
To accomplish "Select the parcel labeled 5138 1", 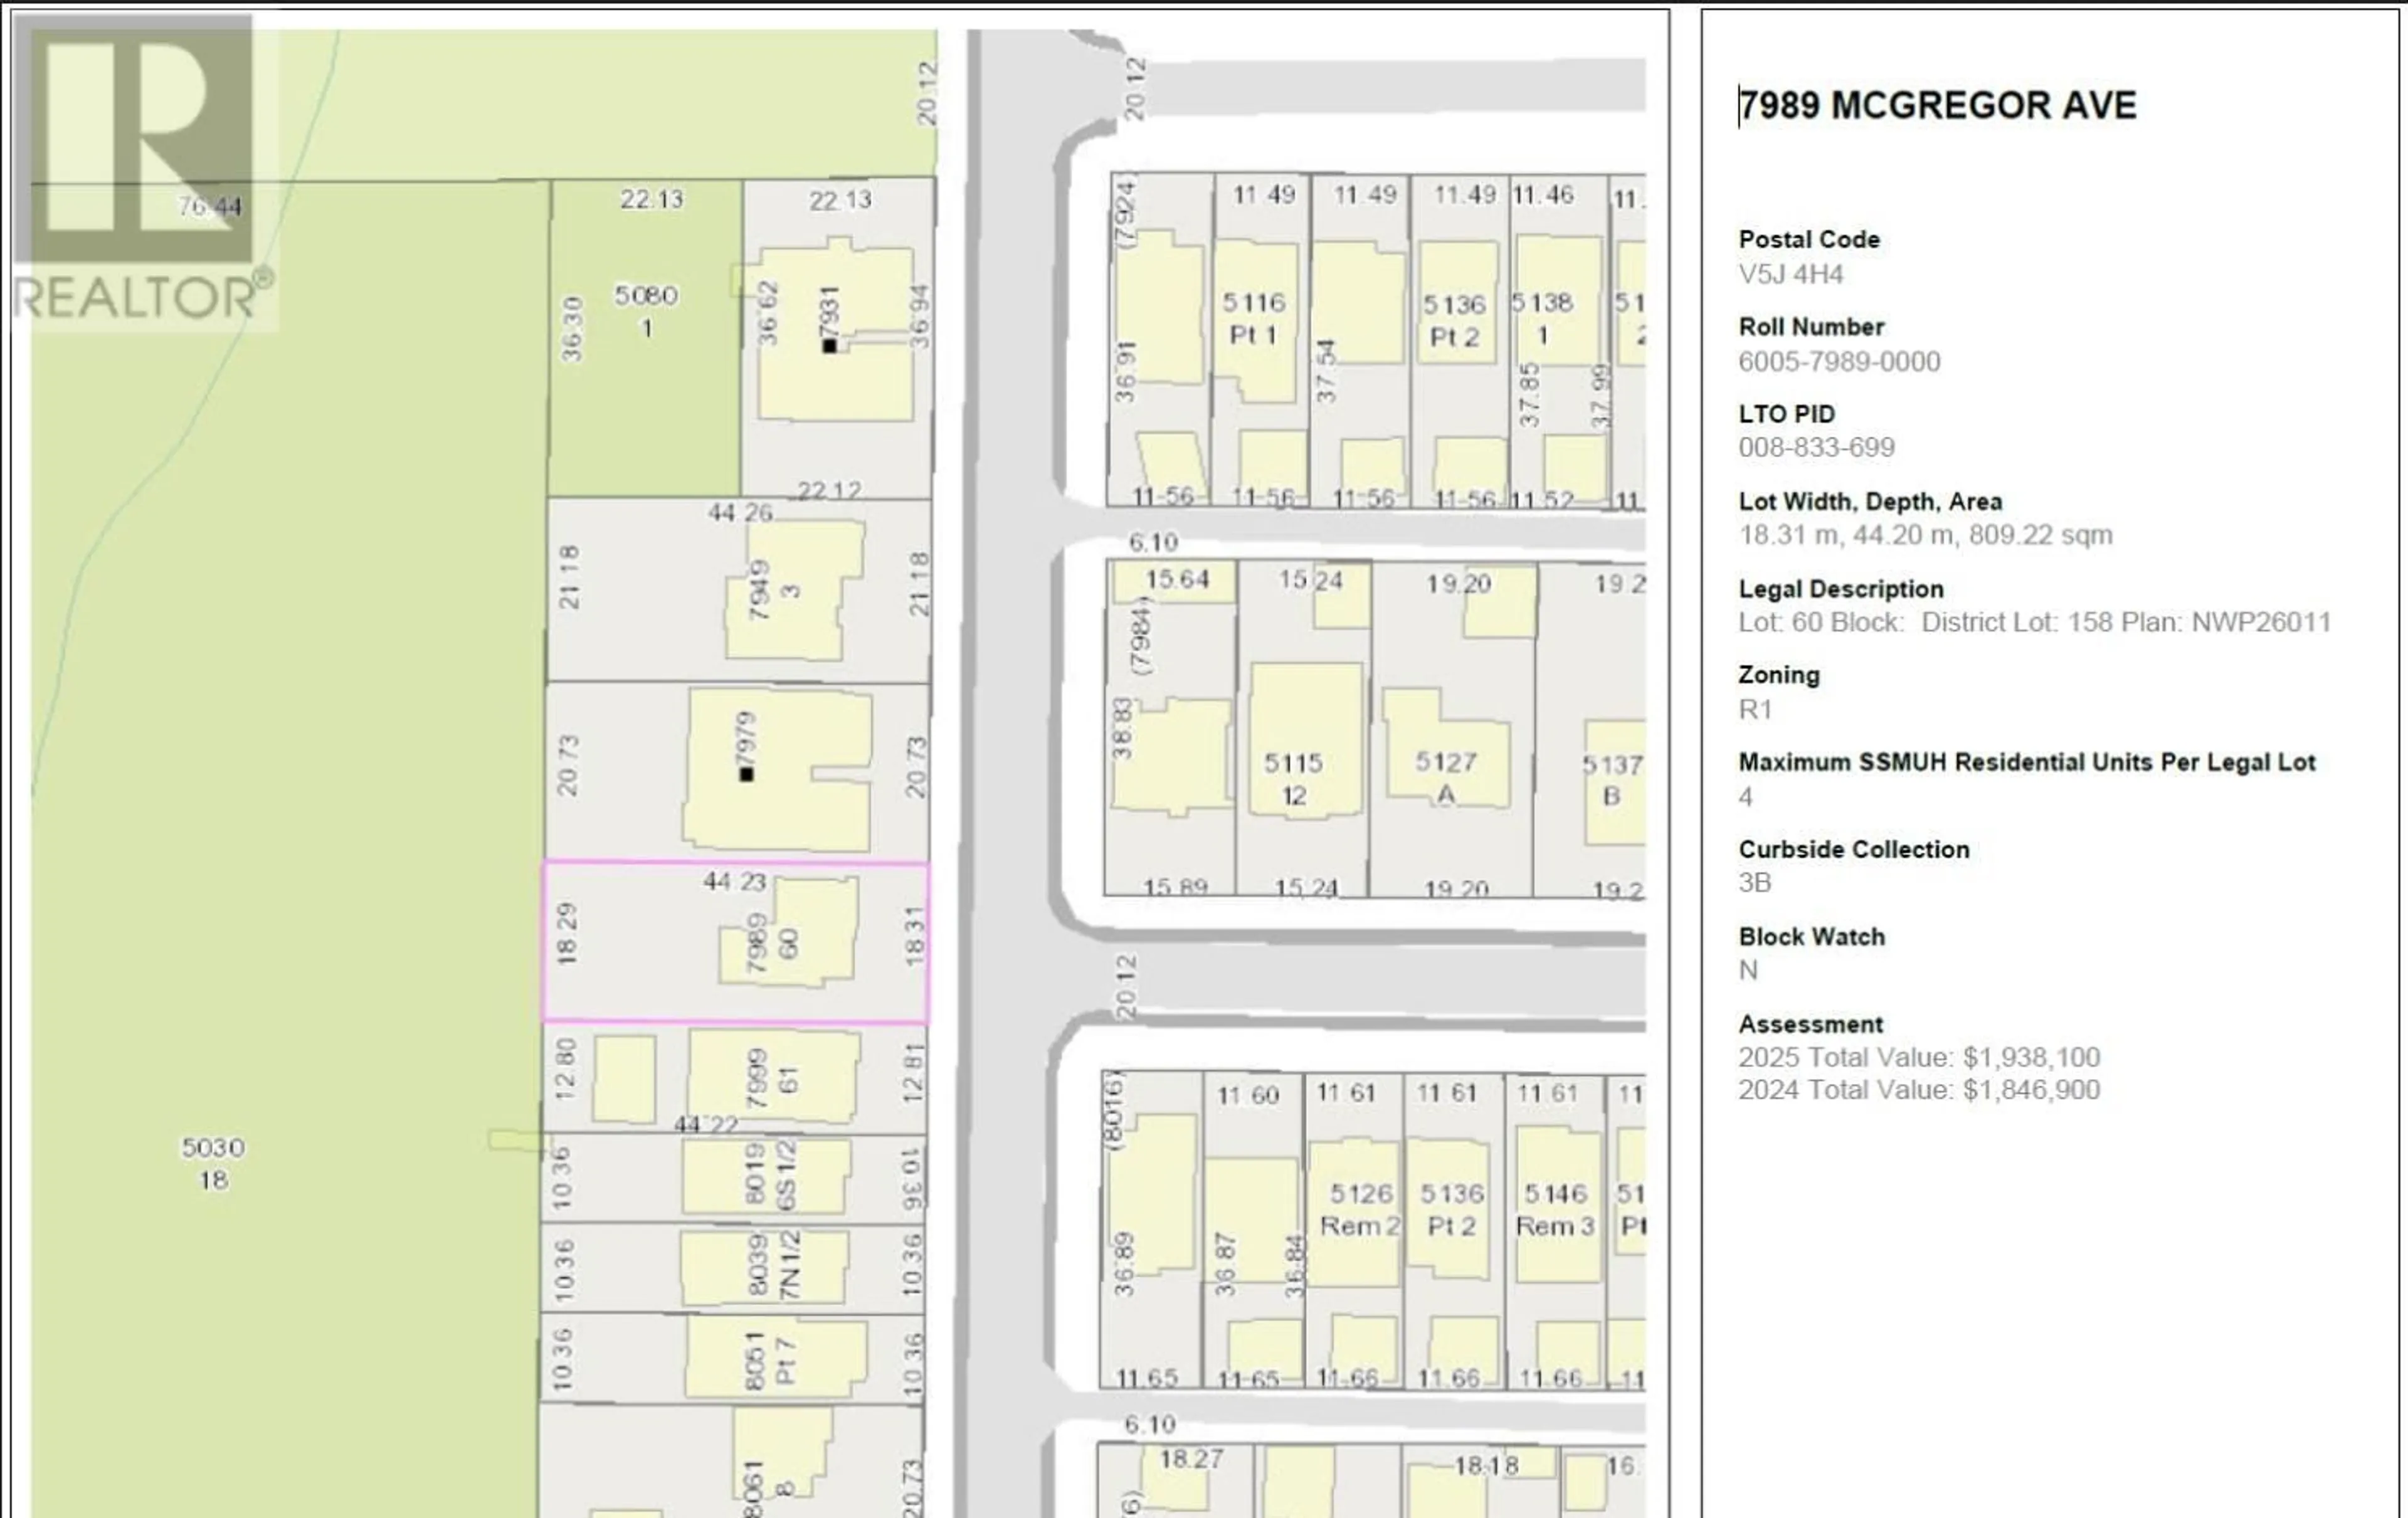I will pyautogui.click(x=1558, y=340).
